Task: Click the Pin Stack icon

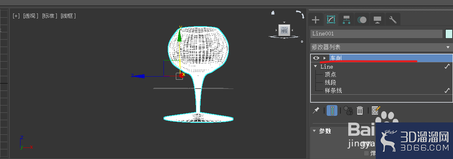Action: point(316,110)
